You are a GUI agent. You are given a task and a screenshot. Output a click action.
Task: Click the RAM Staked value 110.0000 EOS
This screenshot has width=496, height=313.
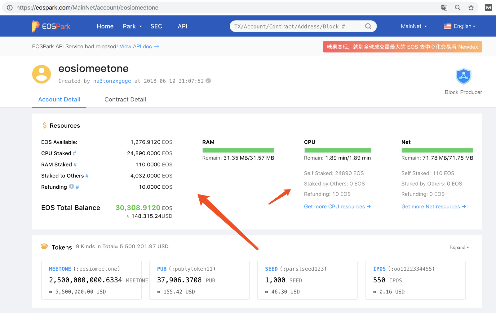(154, 165)
